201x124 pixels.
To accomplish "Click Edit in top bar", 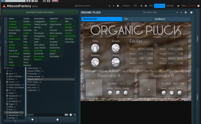I will [135, 6].
